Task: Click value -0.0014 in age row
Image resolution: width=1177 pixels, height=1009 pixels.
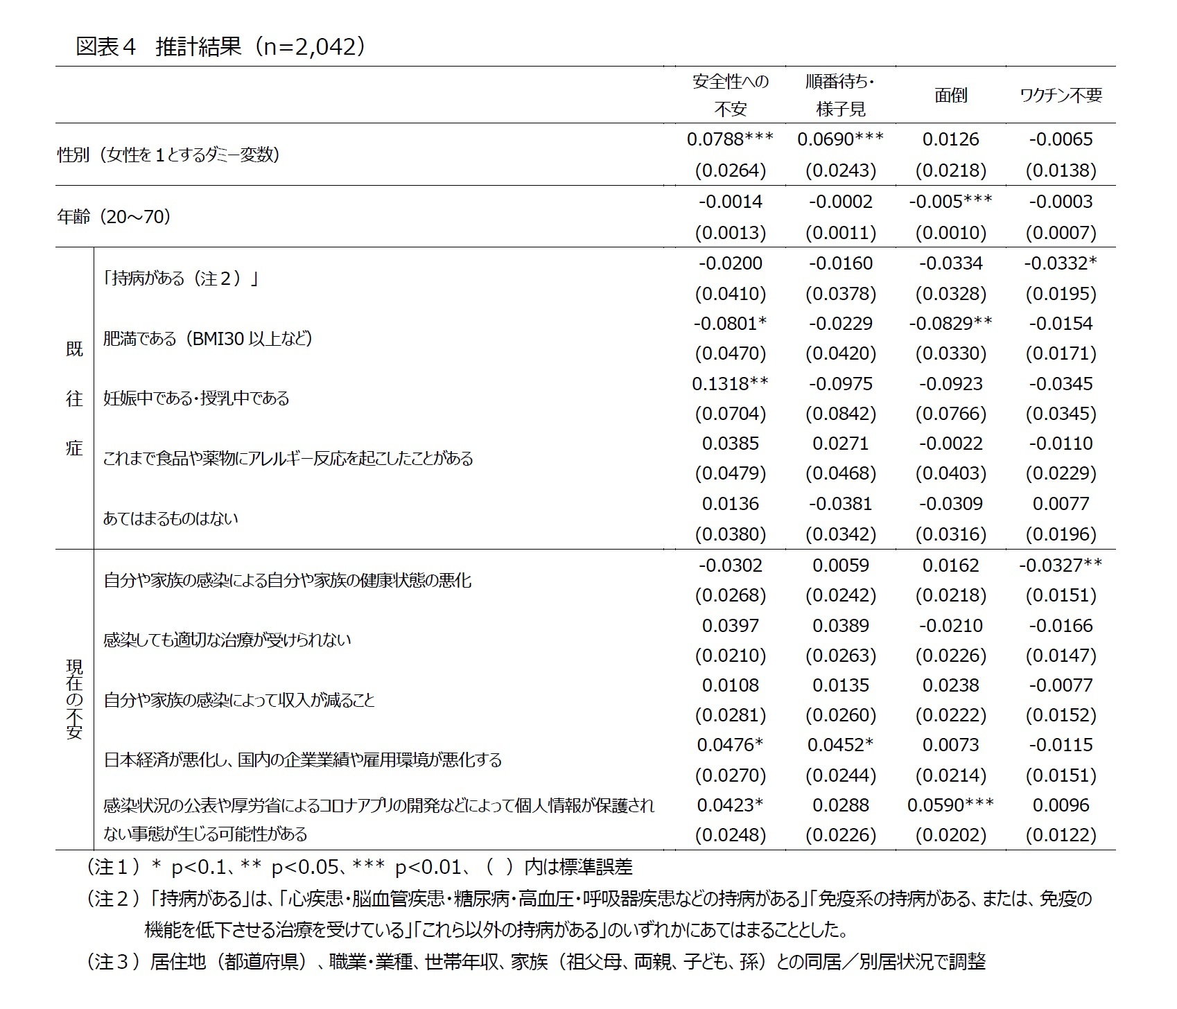Action: (731, 202)
